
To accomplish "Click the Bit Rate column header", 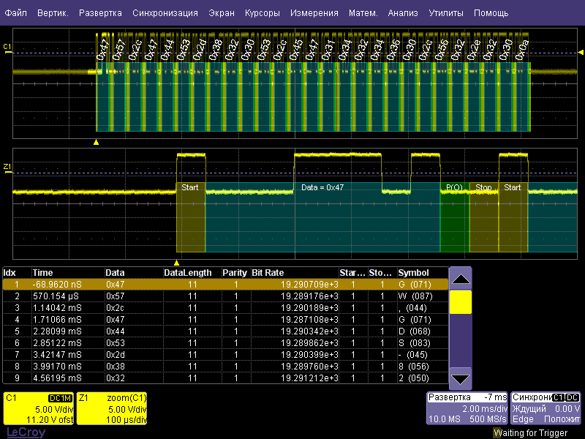I will pyautogui.click(x=268, y=272).
